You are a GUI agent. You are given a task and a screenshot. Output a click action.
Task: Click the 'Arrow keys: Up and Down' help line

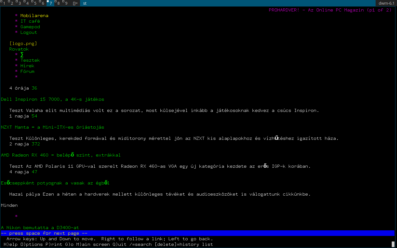click(x=110, y=239)
